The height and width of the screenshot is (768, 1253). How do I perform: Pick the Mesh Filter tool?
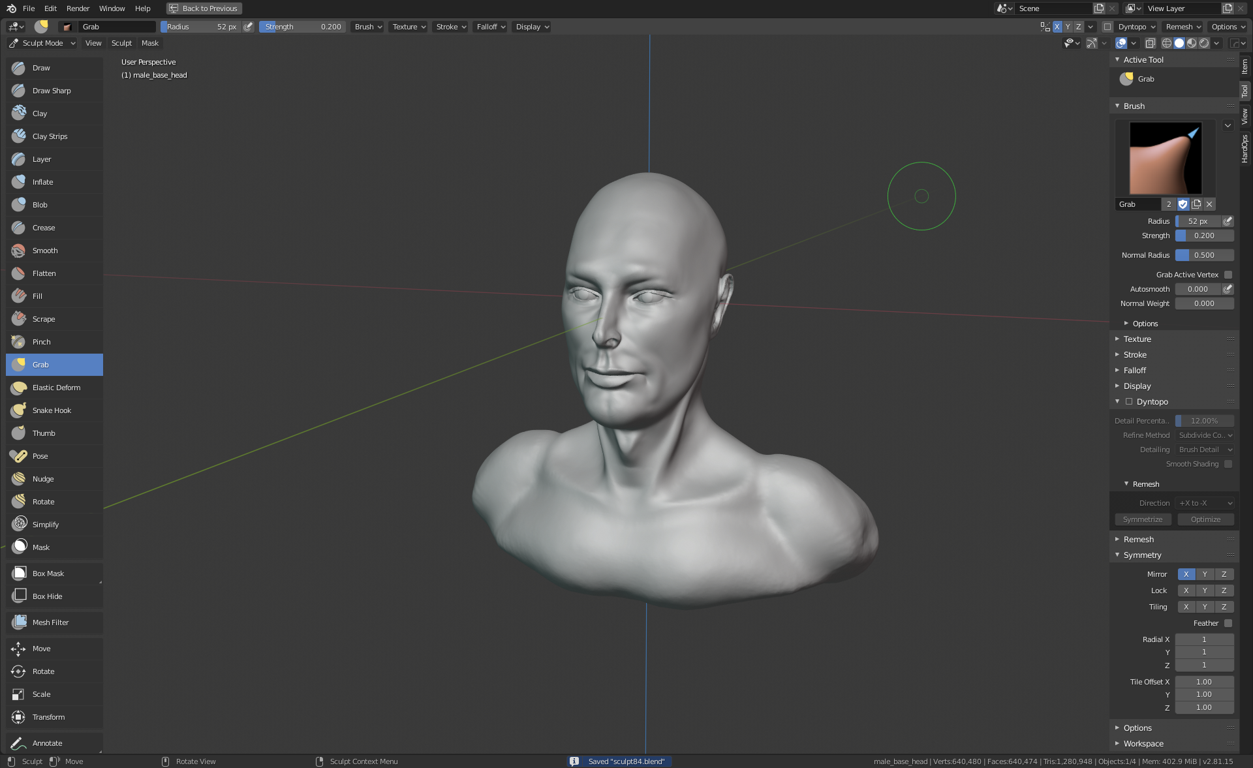(x=50, y=622)
